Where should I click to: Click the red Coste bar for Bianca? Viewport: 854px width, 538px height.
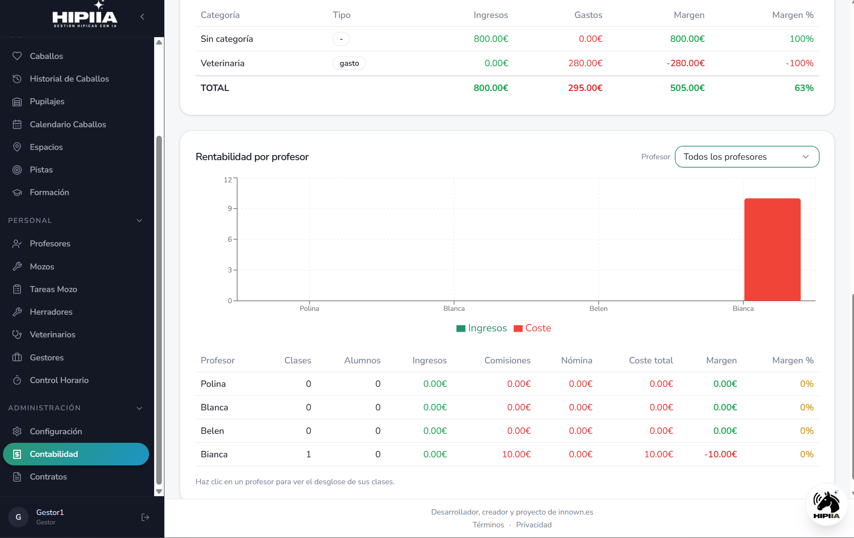coord(772,249)
